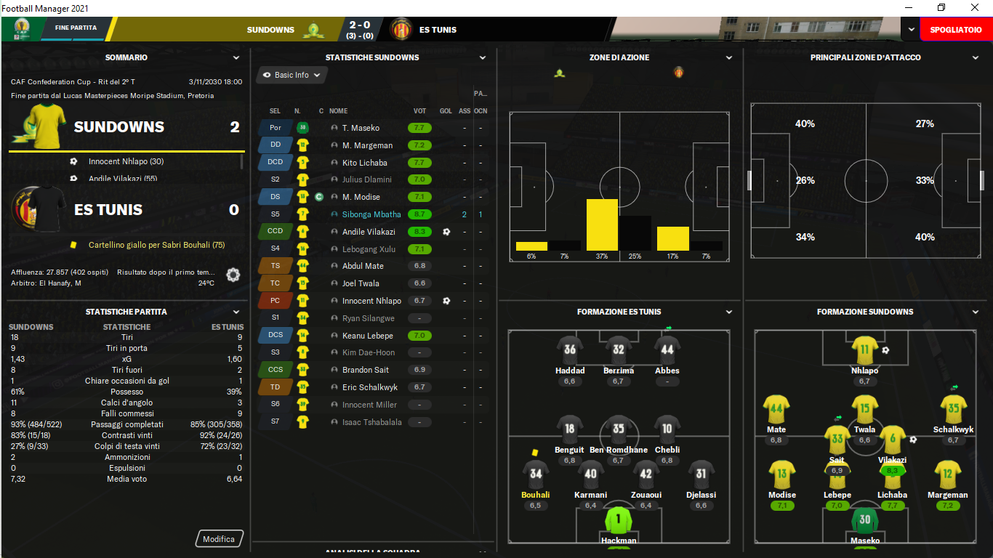Click the captain badge icon beside M. Modise
This screenshot has width=993, height=558.
[319, 197]
